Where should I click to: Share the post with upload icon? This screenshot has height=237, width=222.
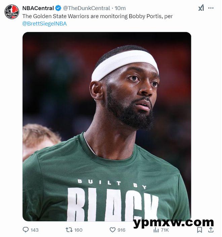pyautogui.click(x=211, y=230)
